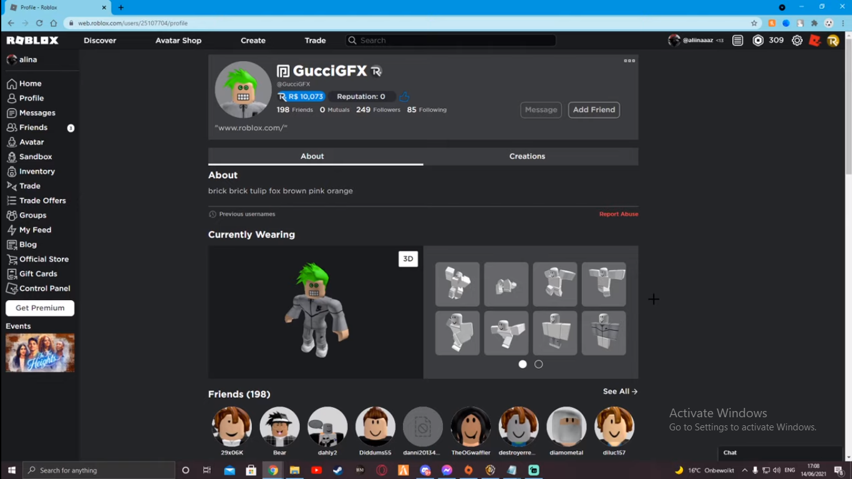Open My Feed in the sidebar

[x=29, y=230]
